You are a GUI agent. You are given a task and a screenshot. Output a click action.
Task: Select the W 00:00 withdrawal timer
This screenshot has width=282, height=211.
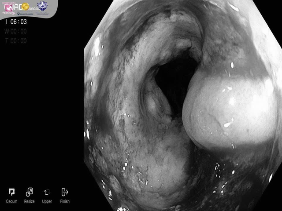click(16, 31)
